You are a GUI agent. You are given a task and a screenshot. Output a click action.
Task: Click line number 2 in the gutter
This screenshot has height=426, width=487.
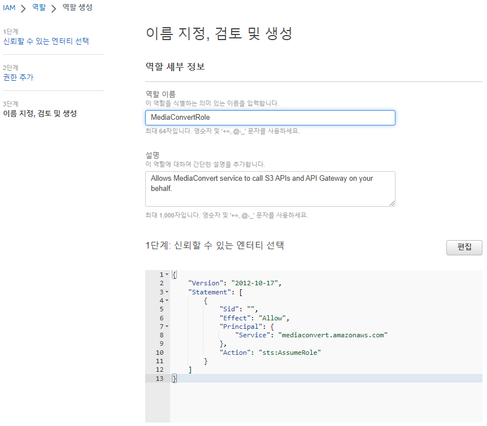click(x=162, y=283)
